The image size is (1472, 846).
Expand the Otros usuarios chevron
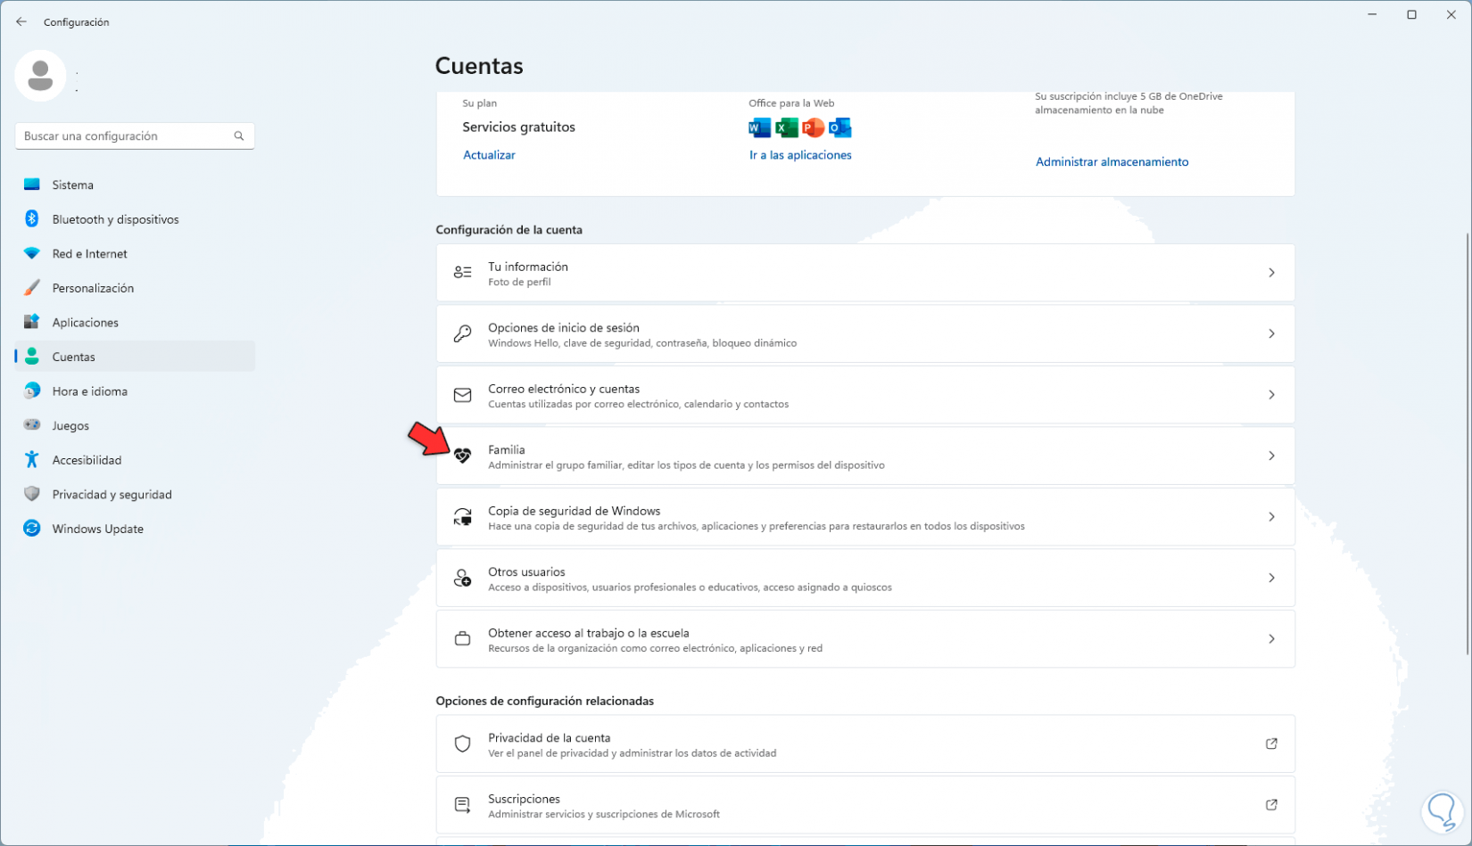pos(1271,578)
